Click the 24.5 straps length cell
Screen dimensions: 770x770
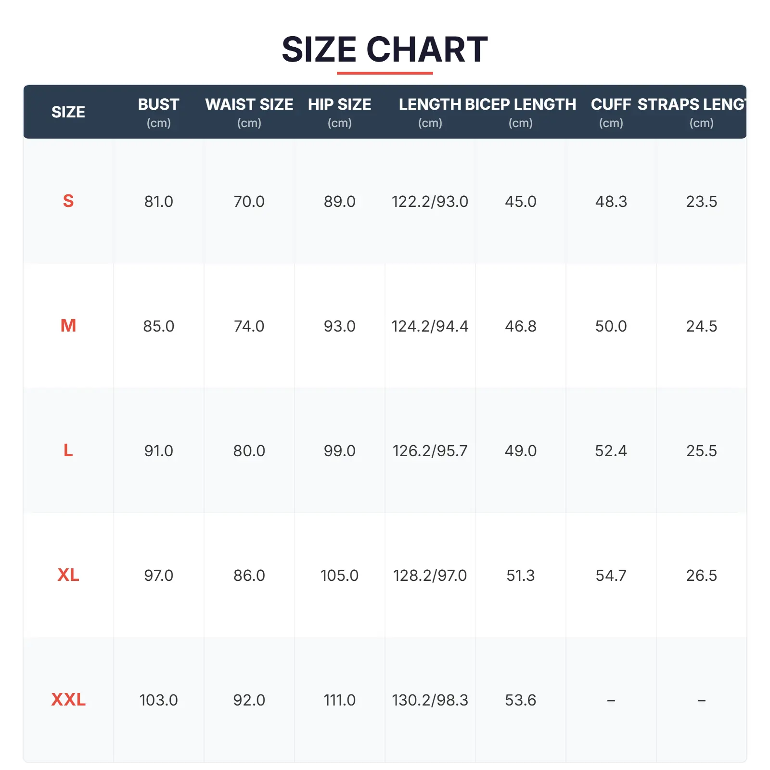(x=701, y=326)
